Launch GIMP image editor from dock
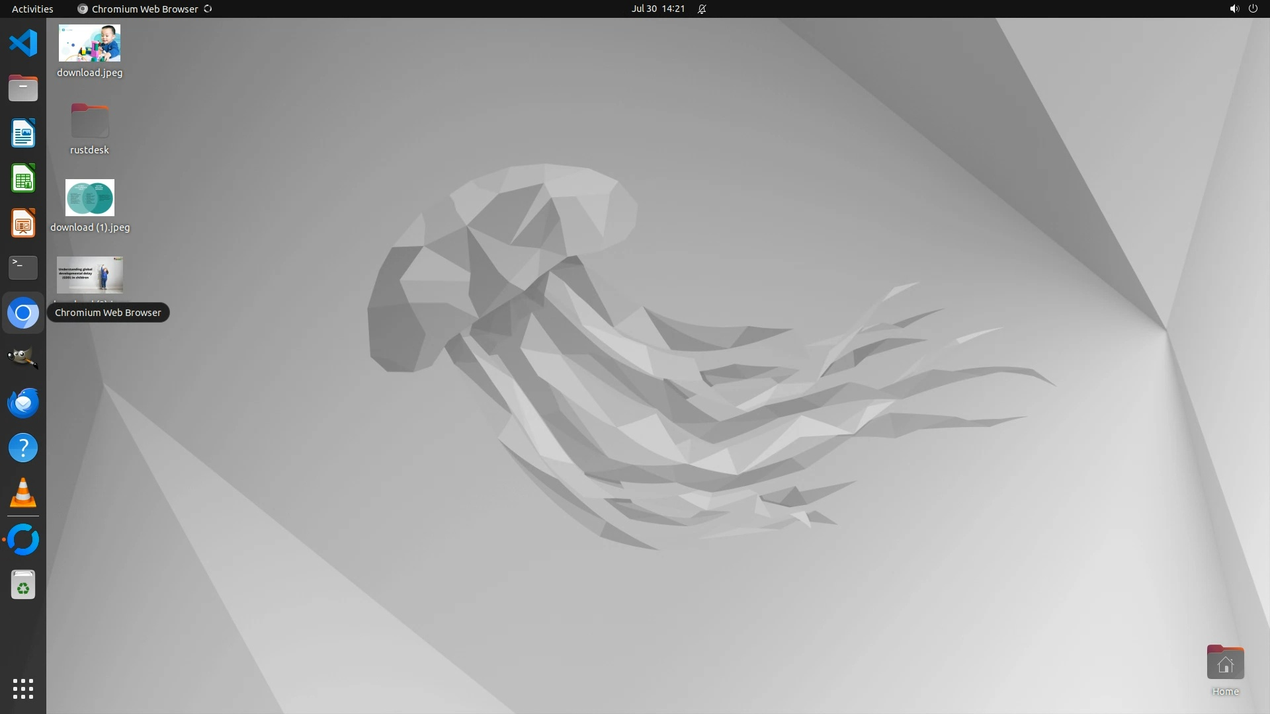Viewport: 1270px width, 714px height. [x=23, y=358]
